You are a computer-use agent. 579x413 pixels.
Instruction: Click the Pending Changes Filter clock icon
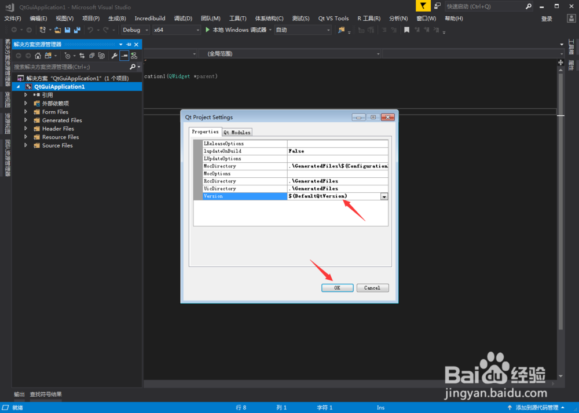(x=67, y=56)
